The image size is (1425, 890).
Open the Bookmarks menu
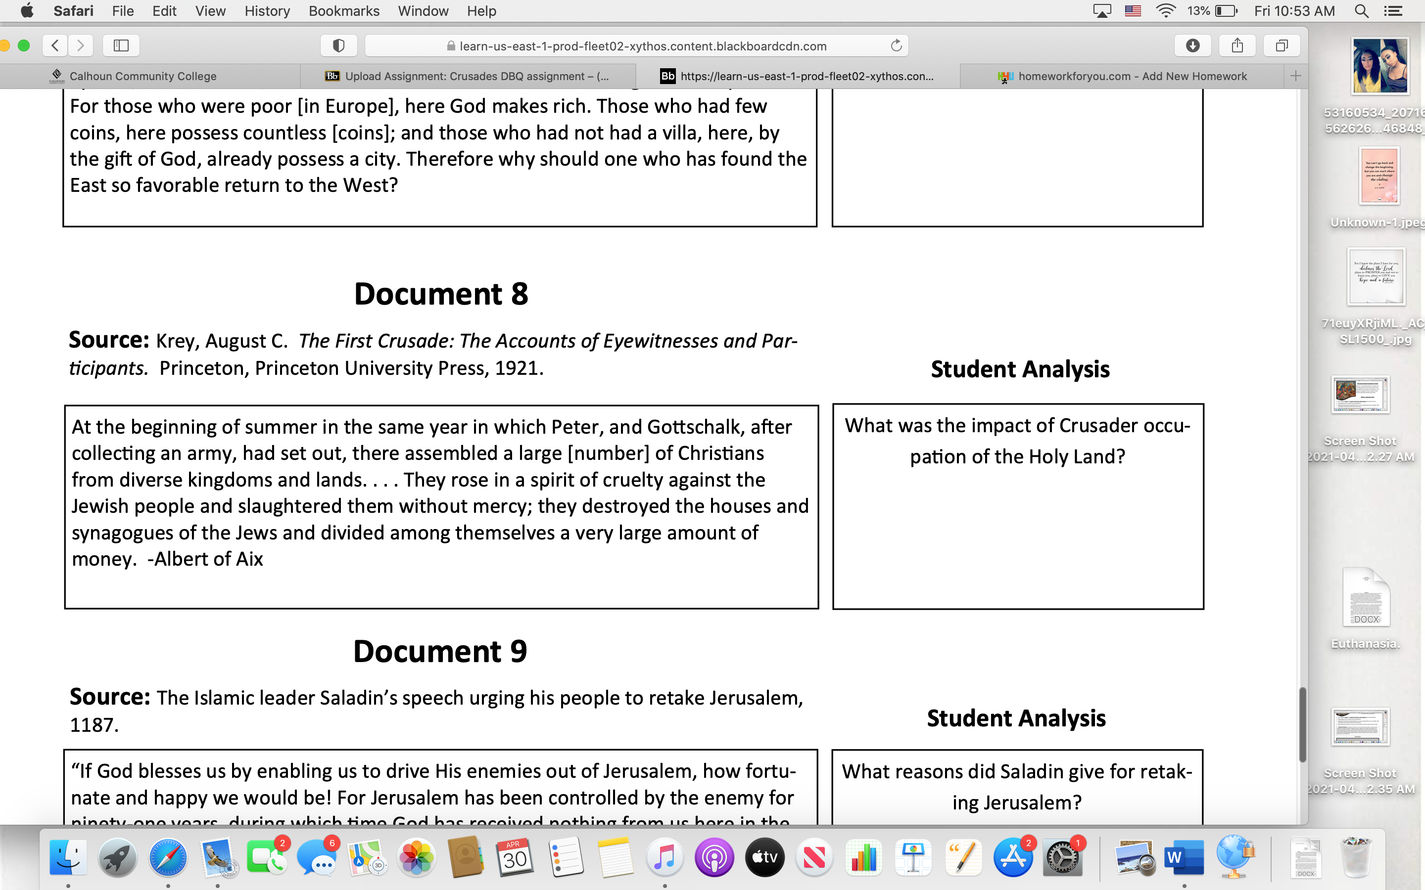coord(344,10)
